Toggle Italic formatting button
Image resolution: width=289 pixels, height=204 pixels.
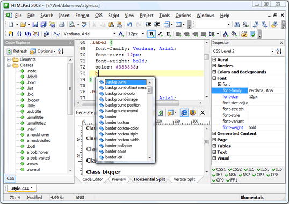(160, 34)
